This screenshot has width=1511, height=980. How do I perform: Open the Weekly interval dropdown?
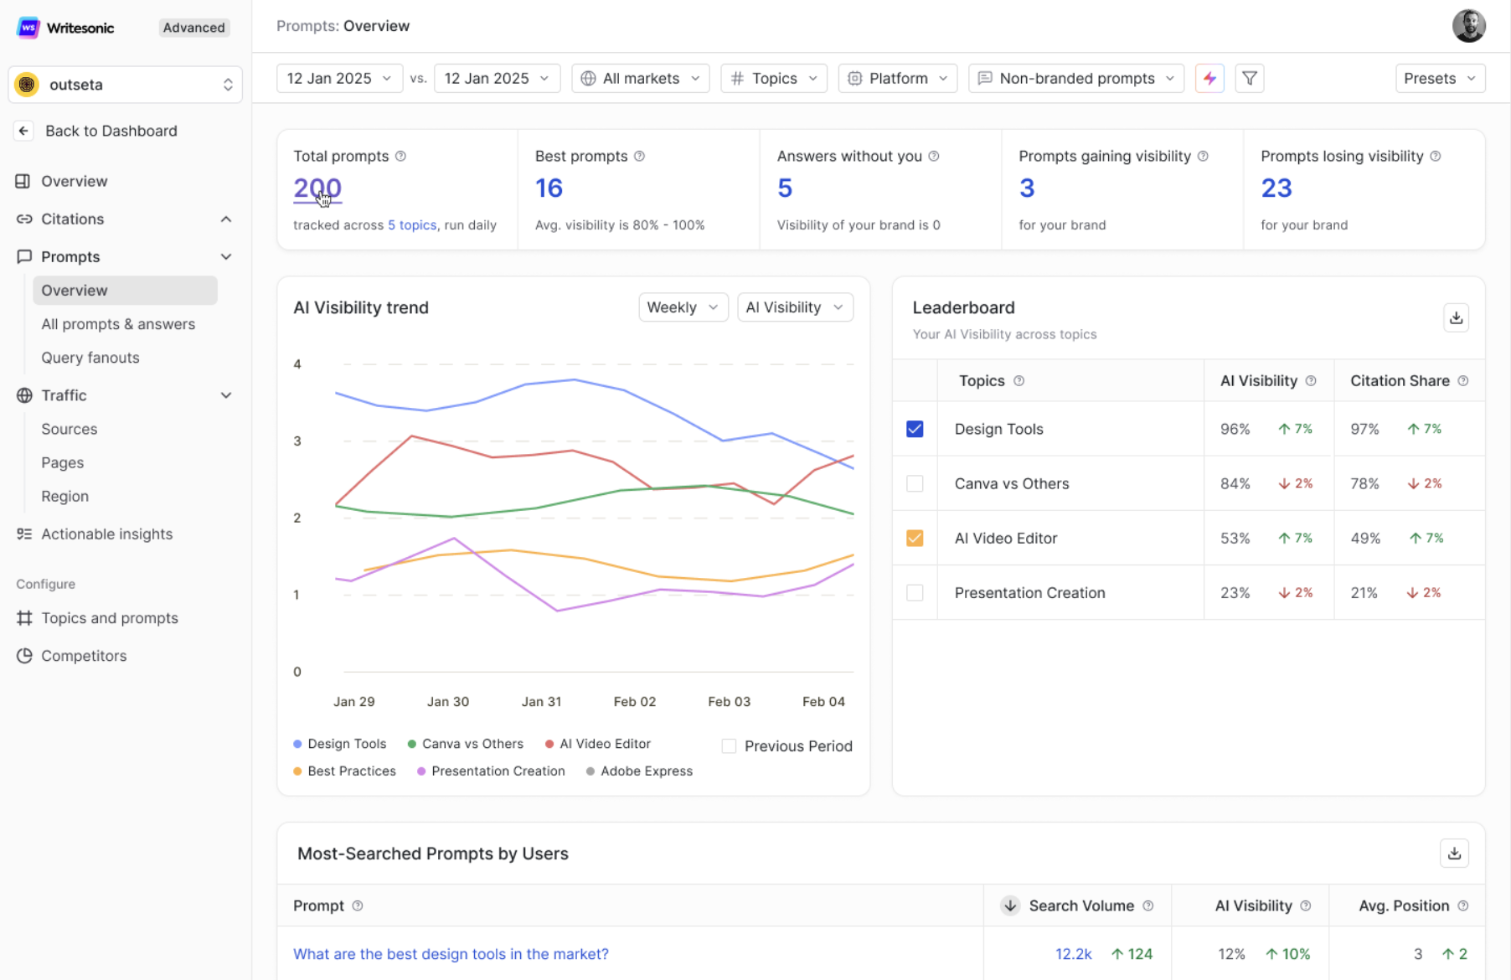(683, 307)
